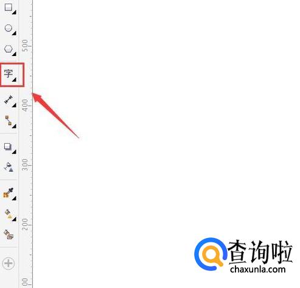Image resolution: width=300 pixels, height=288 pixels.
Task: Click the vertical ruler at 400
Action: (x=25, y=105)
